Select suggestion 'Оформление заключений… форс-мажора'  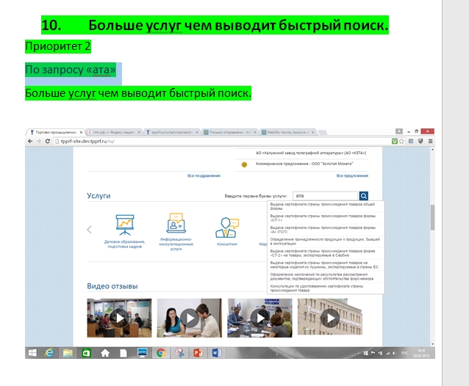(326, 276)
